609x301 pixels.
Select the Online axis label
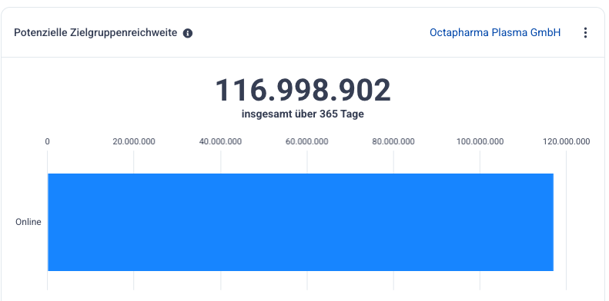[28, 222]
